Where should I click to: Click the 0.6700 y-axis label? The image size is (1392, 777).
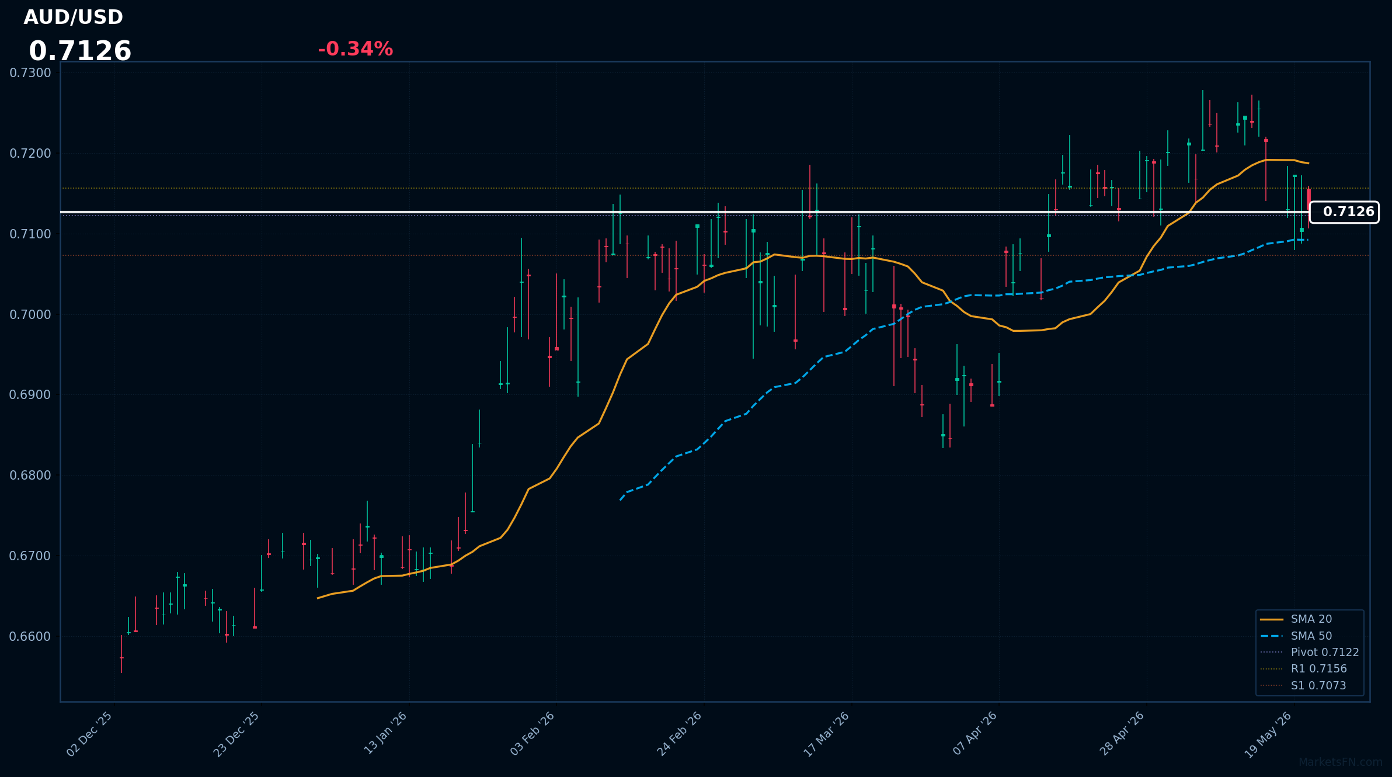tap(30, 556)
